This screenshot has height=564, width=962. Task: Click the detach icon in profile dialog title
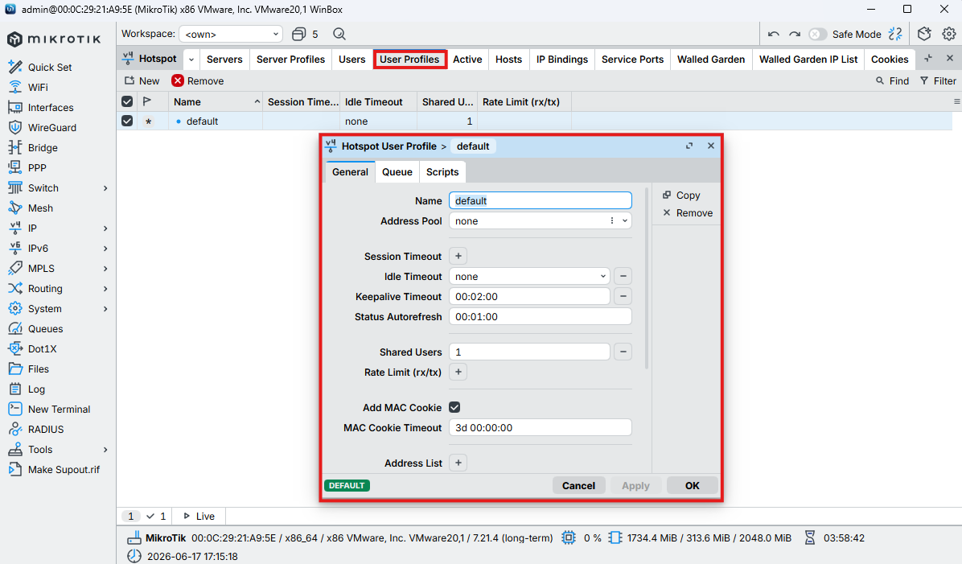coord(689,146)
